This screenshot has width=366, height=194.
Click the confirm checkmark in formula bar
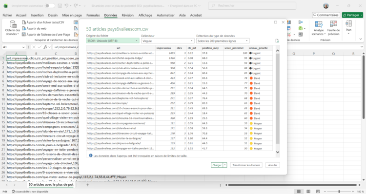click(x=40, y=47)
